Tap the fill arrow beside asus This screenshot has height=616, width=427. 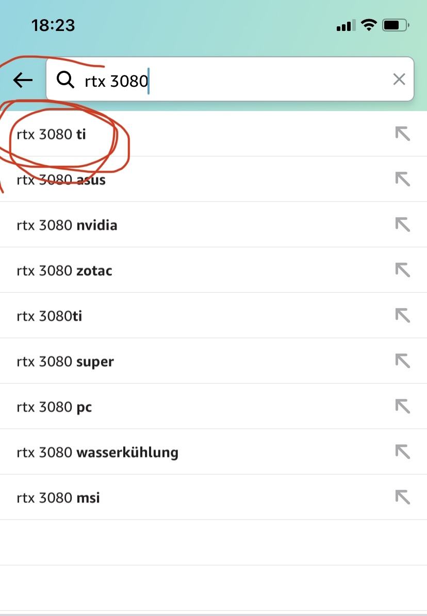click(x=402, y=179)
